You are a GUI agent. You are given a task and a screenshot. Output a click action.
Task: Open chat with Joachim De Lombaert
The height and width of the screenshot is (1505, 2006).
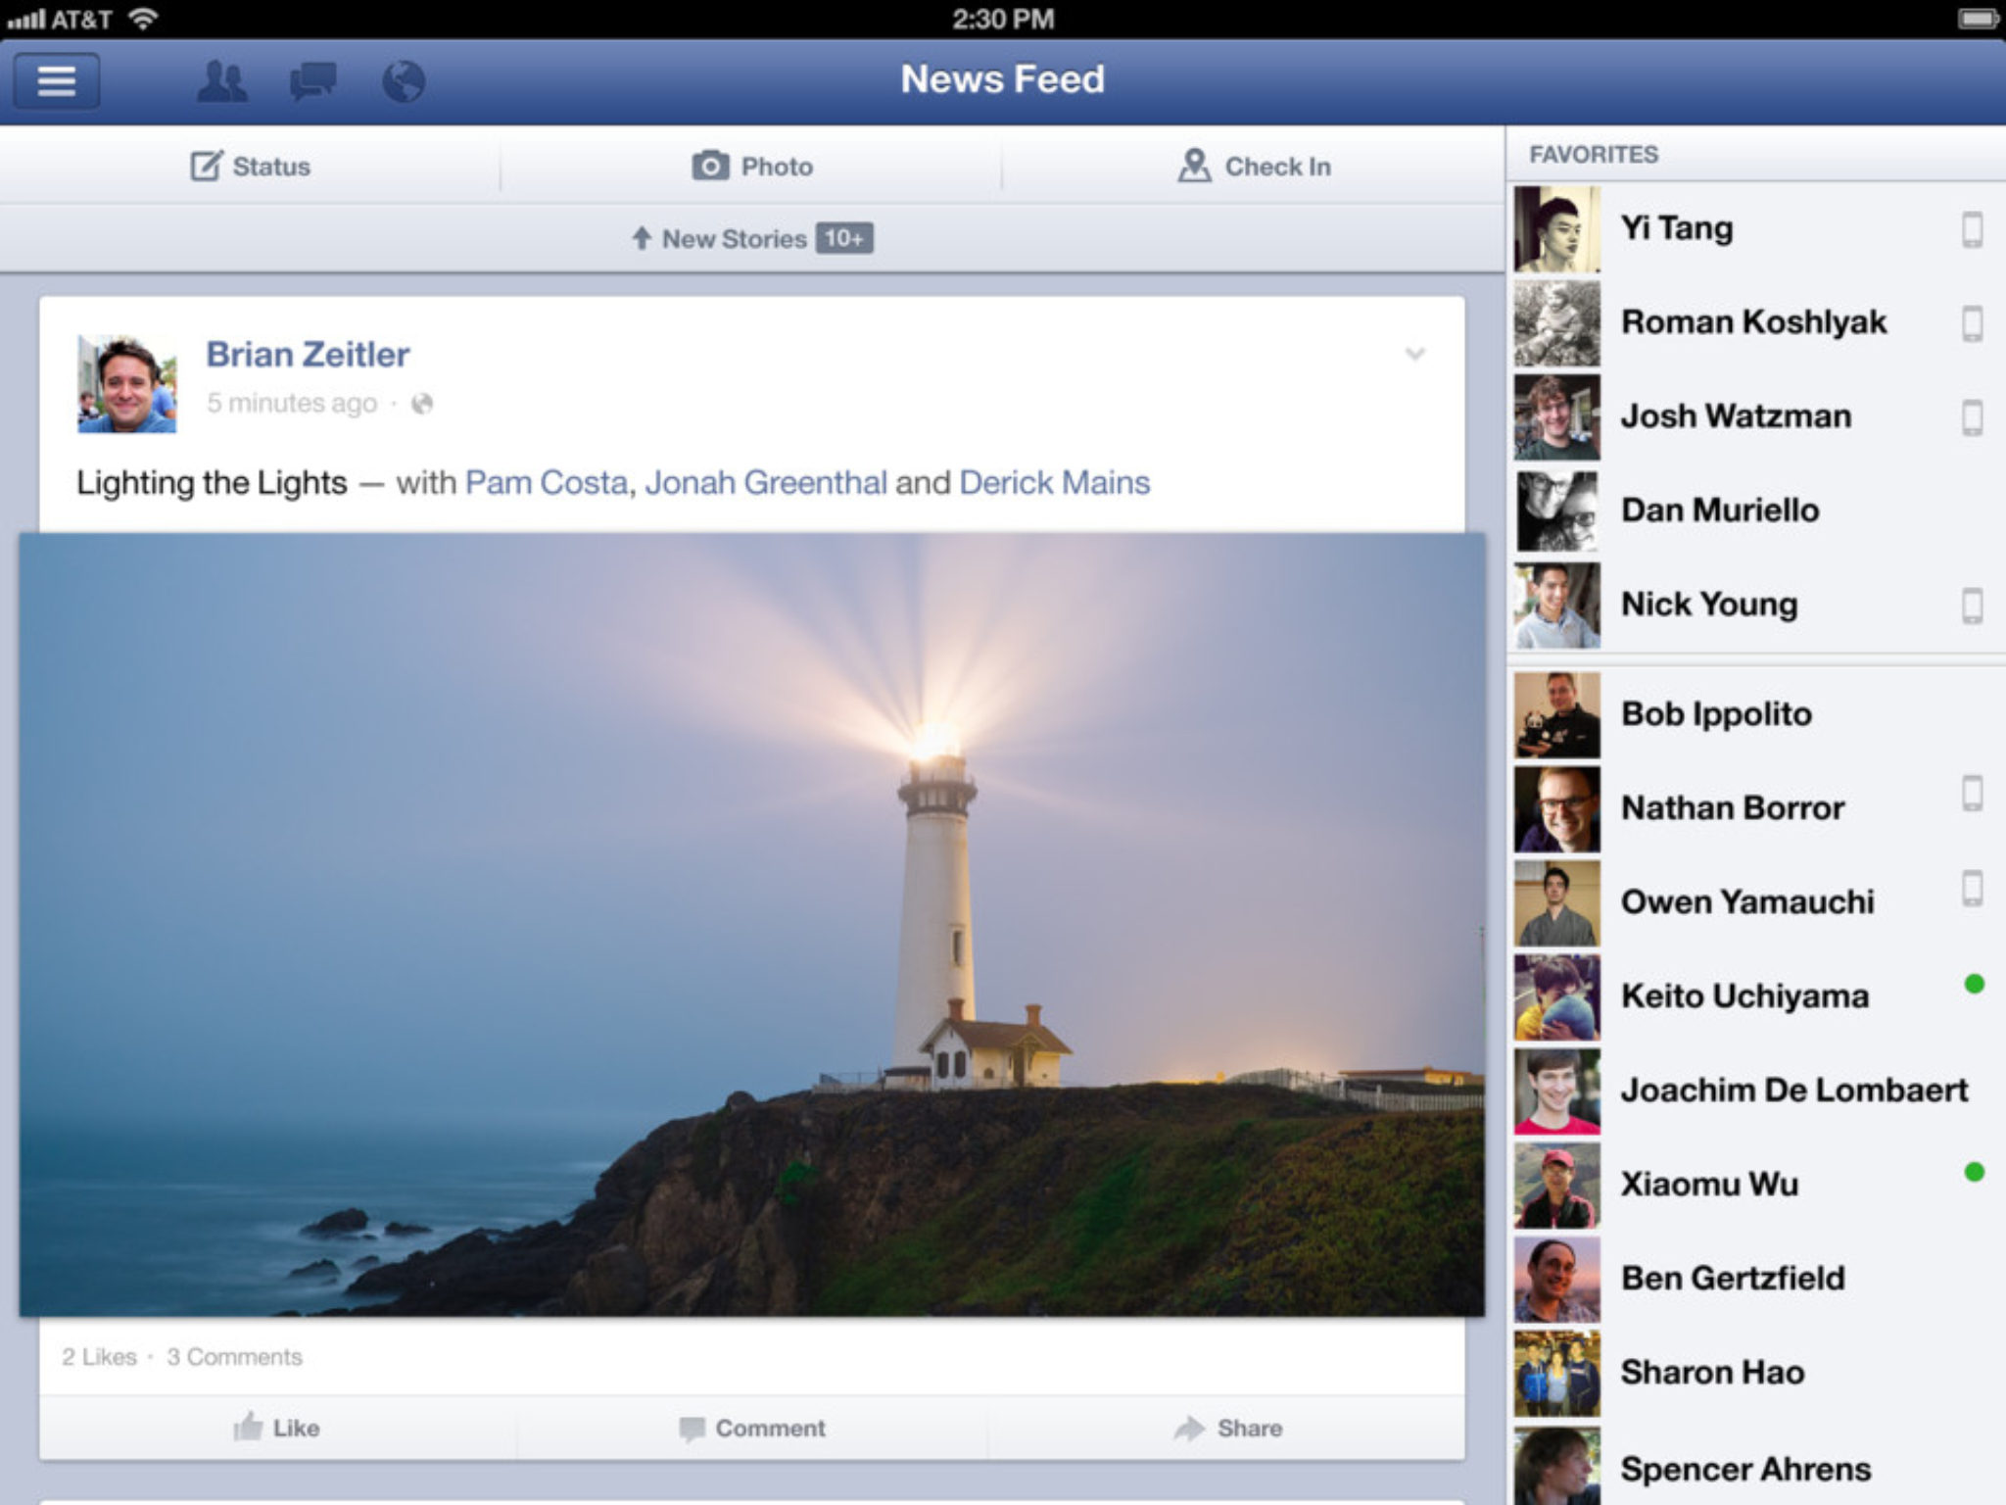(1755, 1092)
